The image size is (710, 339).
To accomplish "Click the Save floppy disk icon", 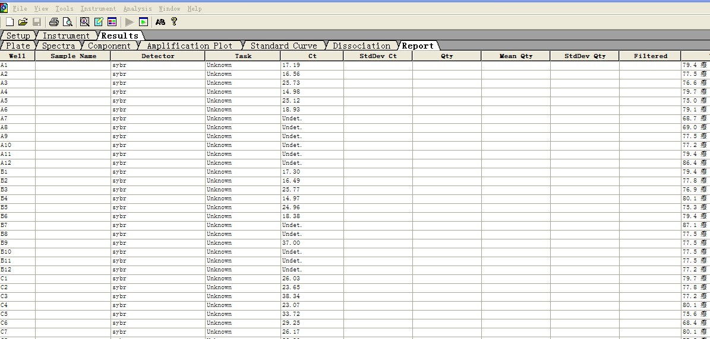I will (x=37, y=22).
